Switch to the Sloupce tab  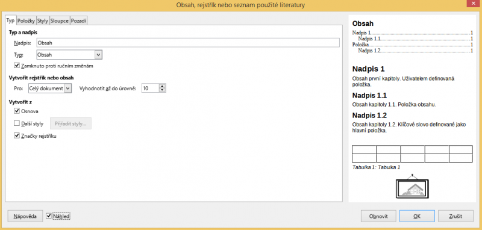pos(60,21)
